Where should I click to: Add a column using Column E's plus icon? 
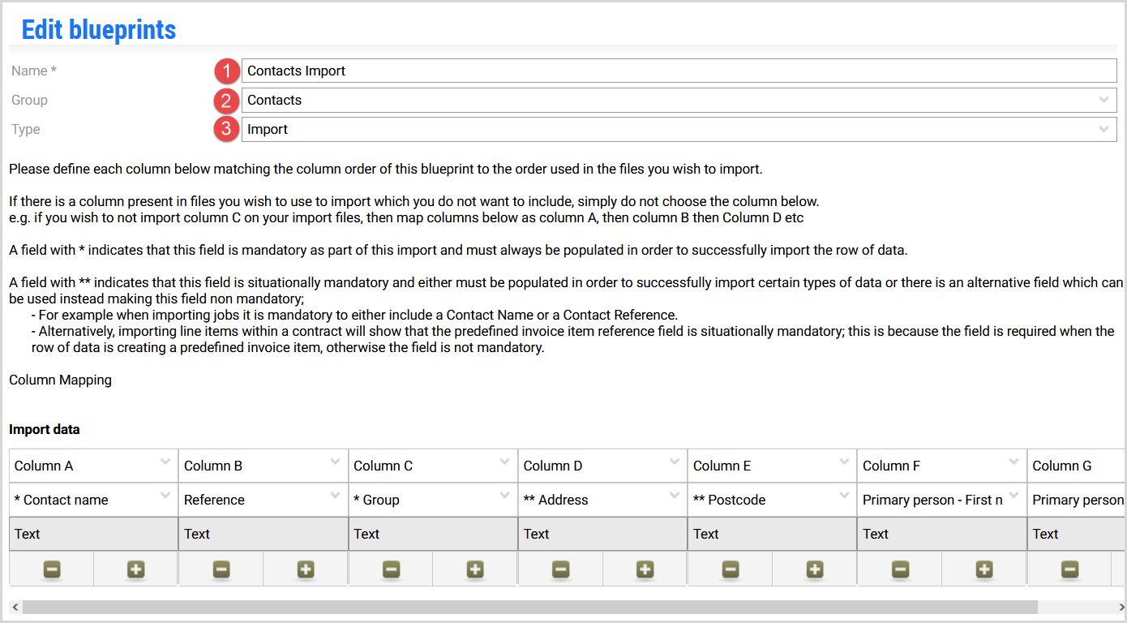(815, 569)
